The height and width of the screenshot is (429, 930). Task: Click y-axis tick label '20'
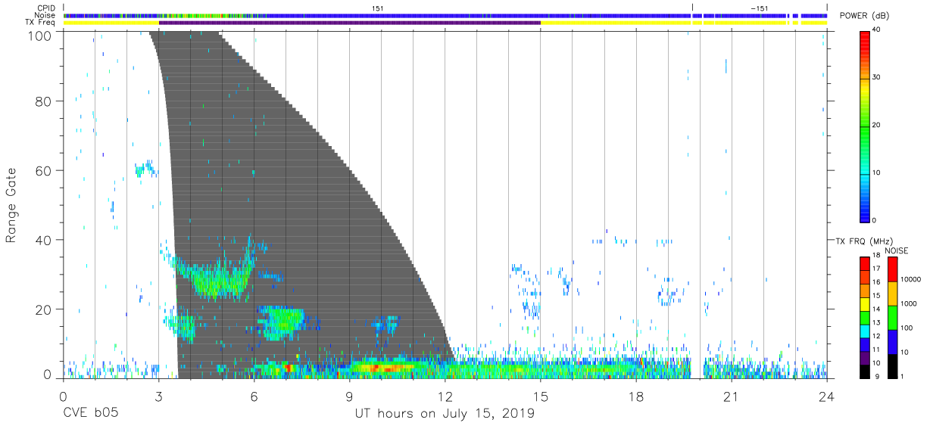[44, 309]
